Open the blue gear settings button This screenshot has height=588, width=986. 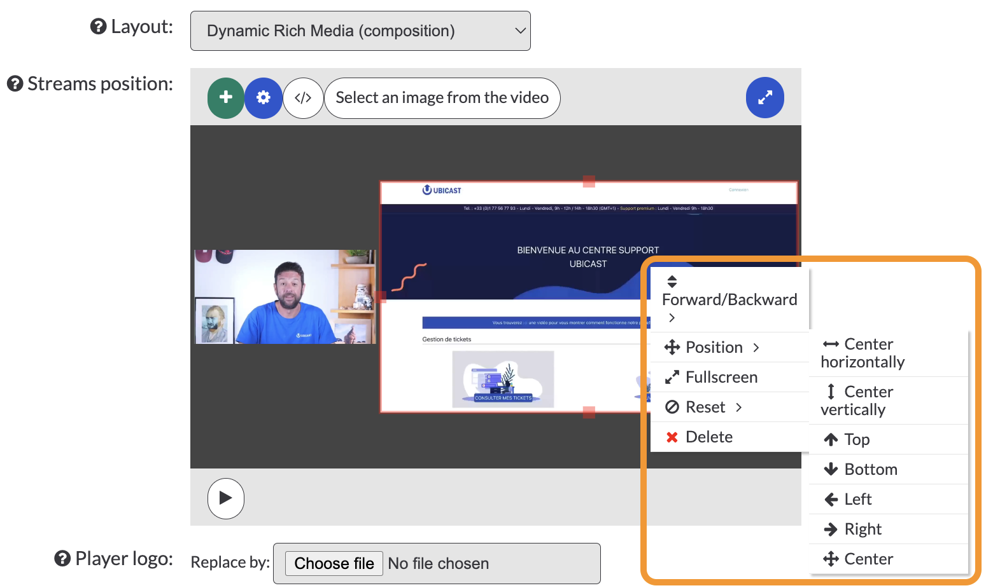click(264, 98)
